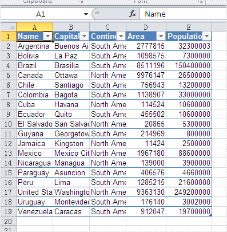
Task: Open the Area column filter dropdown
Action: click(161, 36)
